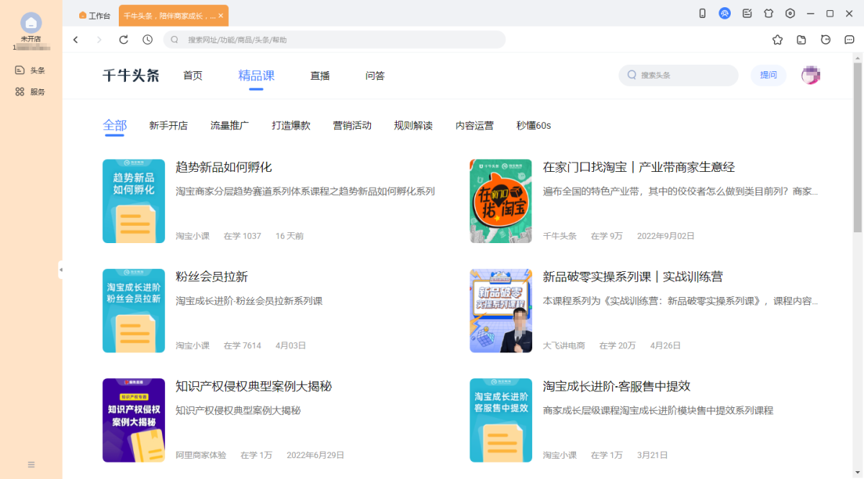
Task: Switch to the 工作台 tab
Action: click(94, 15)
